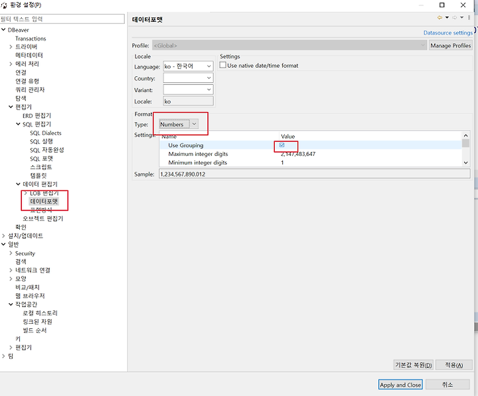Collapse the 데이터 편집기 tree node
Viewport: 478px width, 396px height.
[18, 184]
